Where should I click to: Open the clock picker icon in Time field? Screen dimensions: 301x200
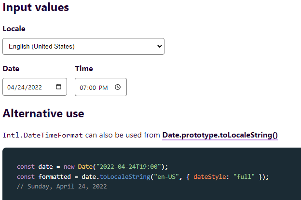pos(118,87)
